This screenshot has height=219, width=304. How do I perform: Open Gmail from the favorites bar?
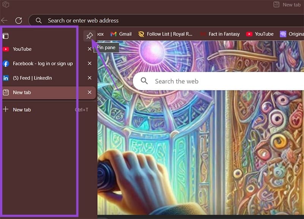pyautogui.click(x=120, y=34)
